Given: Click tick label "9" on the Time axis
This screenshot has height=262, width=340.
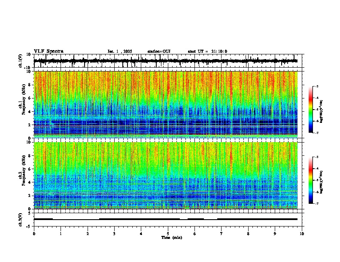Looking at the screenshot, I should 275,234.
